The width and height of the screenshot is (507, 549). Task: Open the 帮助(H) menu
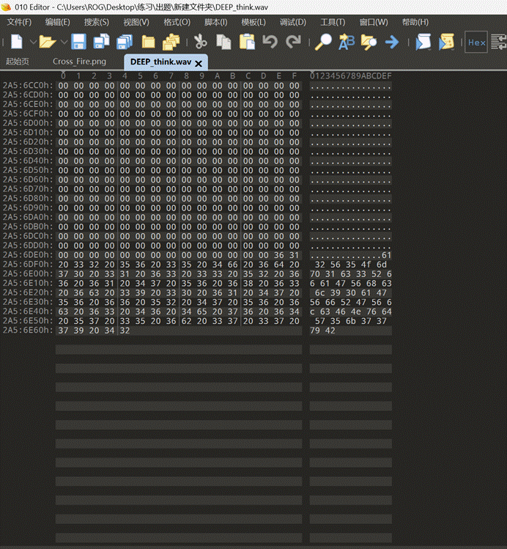[x=415, y=22]
